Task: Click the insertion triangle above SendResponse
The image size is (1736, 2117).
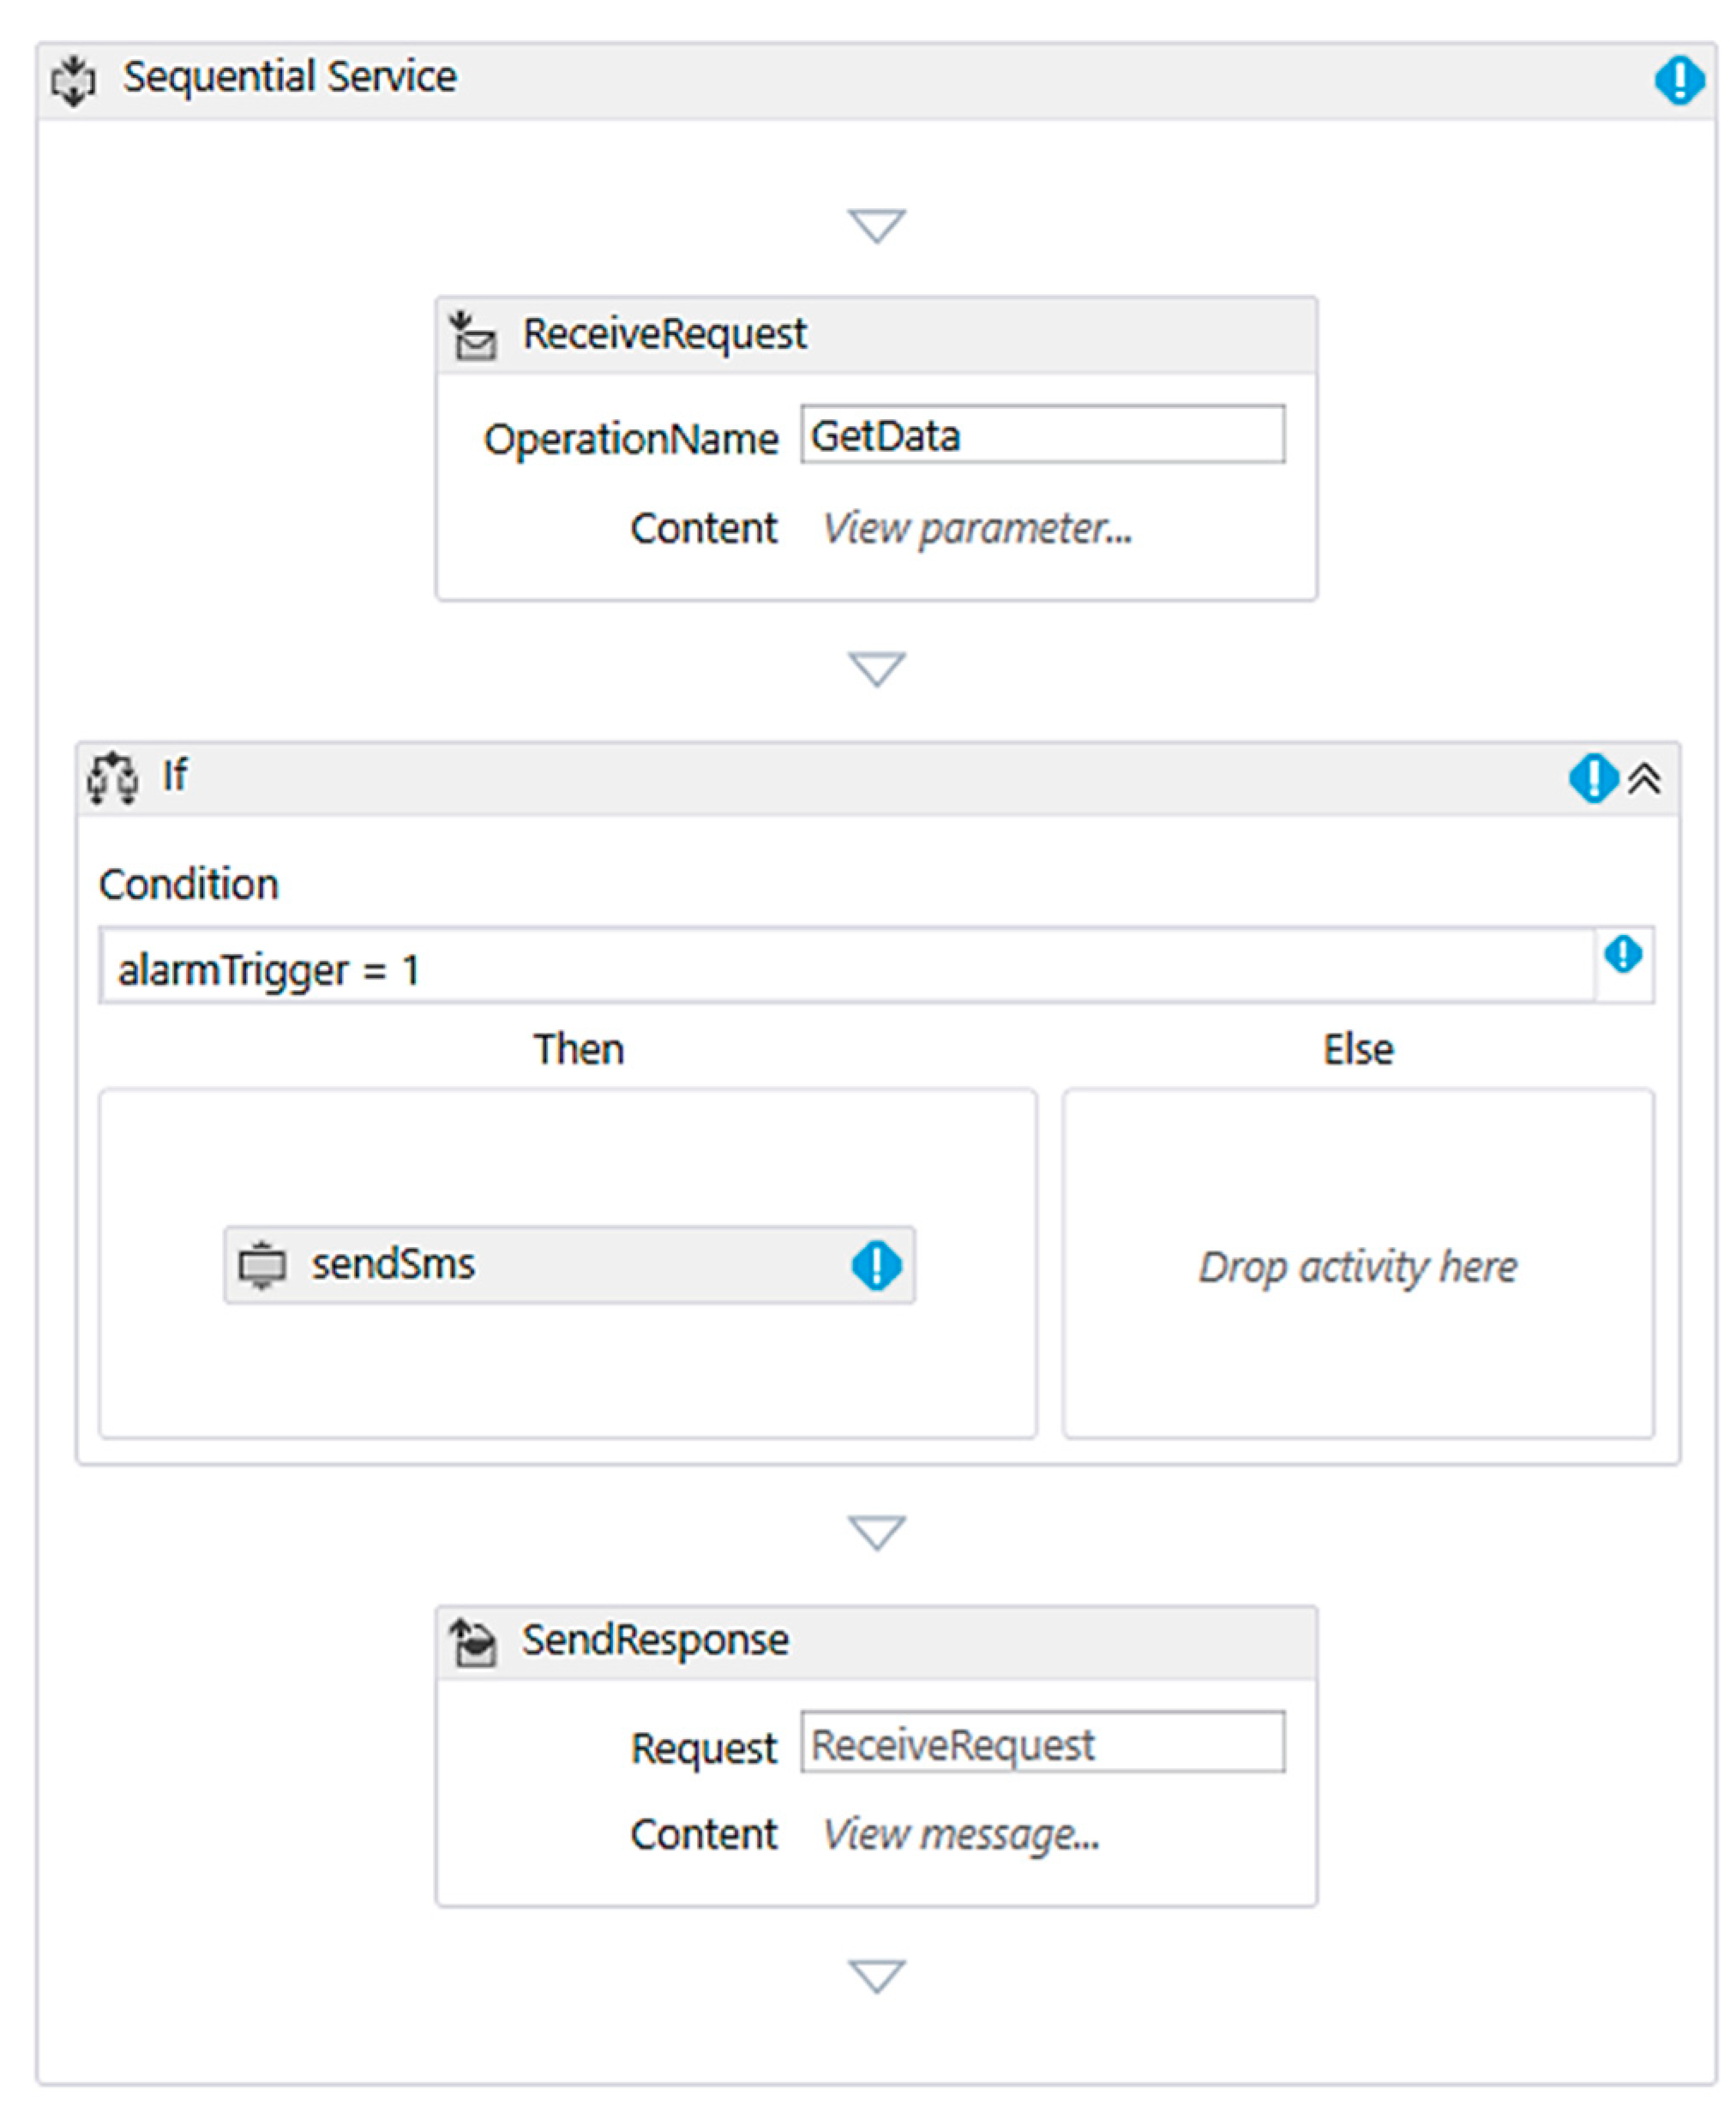Action: tap(876, 1532)
